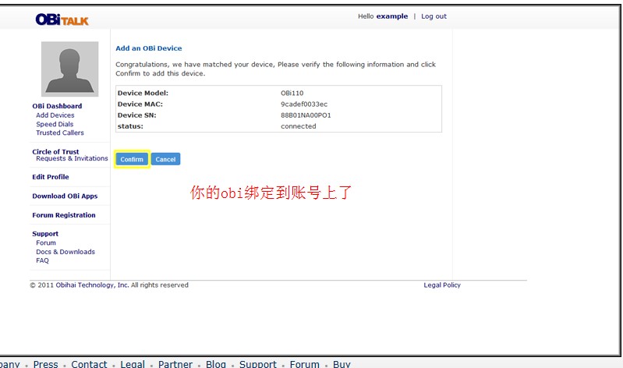Select the device model value OBi110

point(292,93)
